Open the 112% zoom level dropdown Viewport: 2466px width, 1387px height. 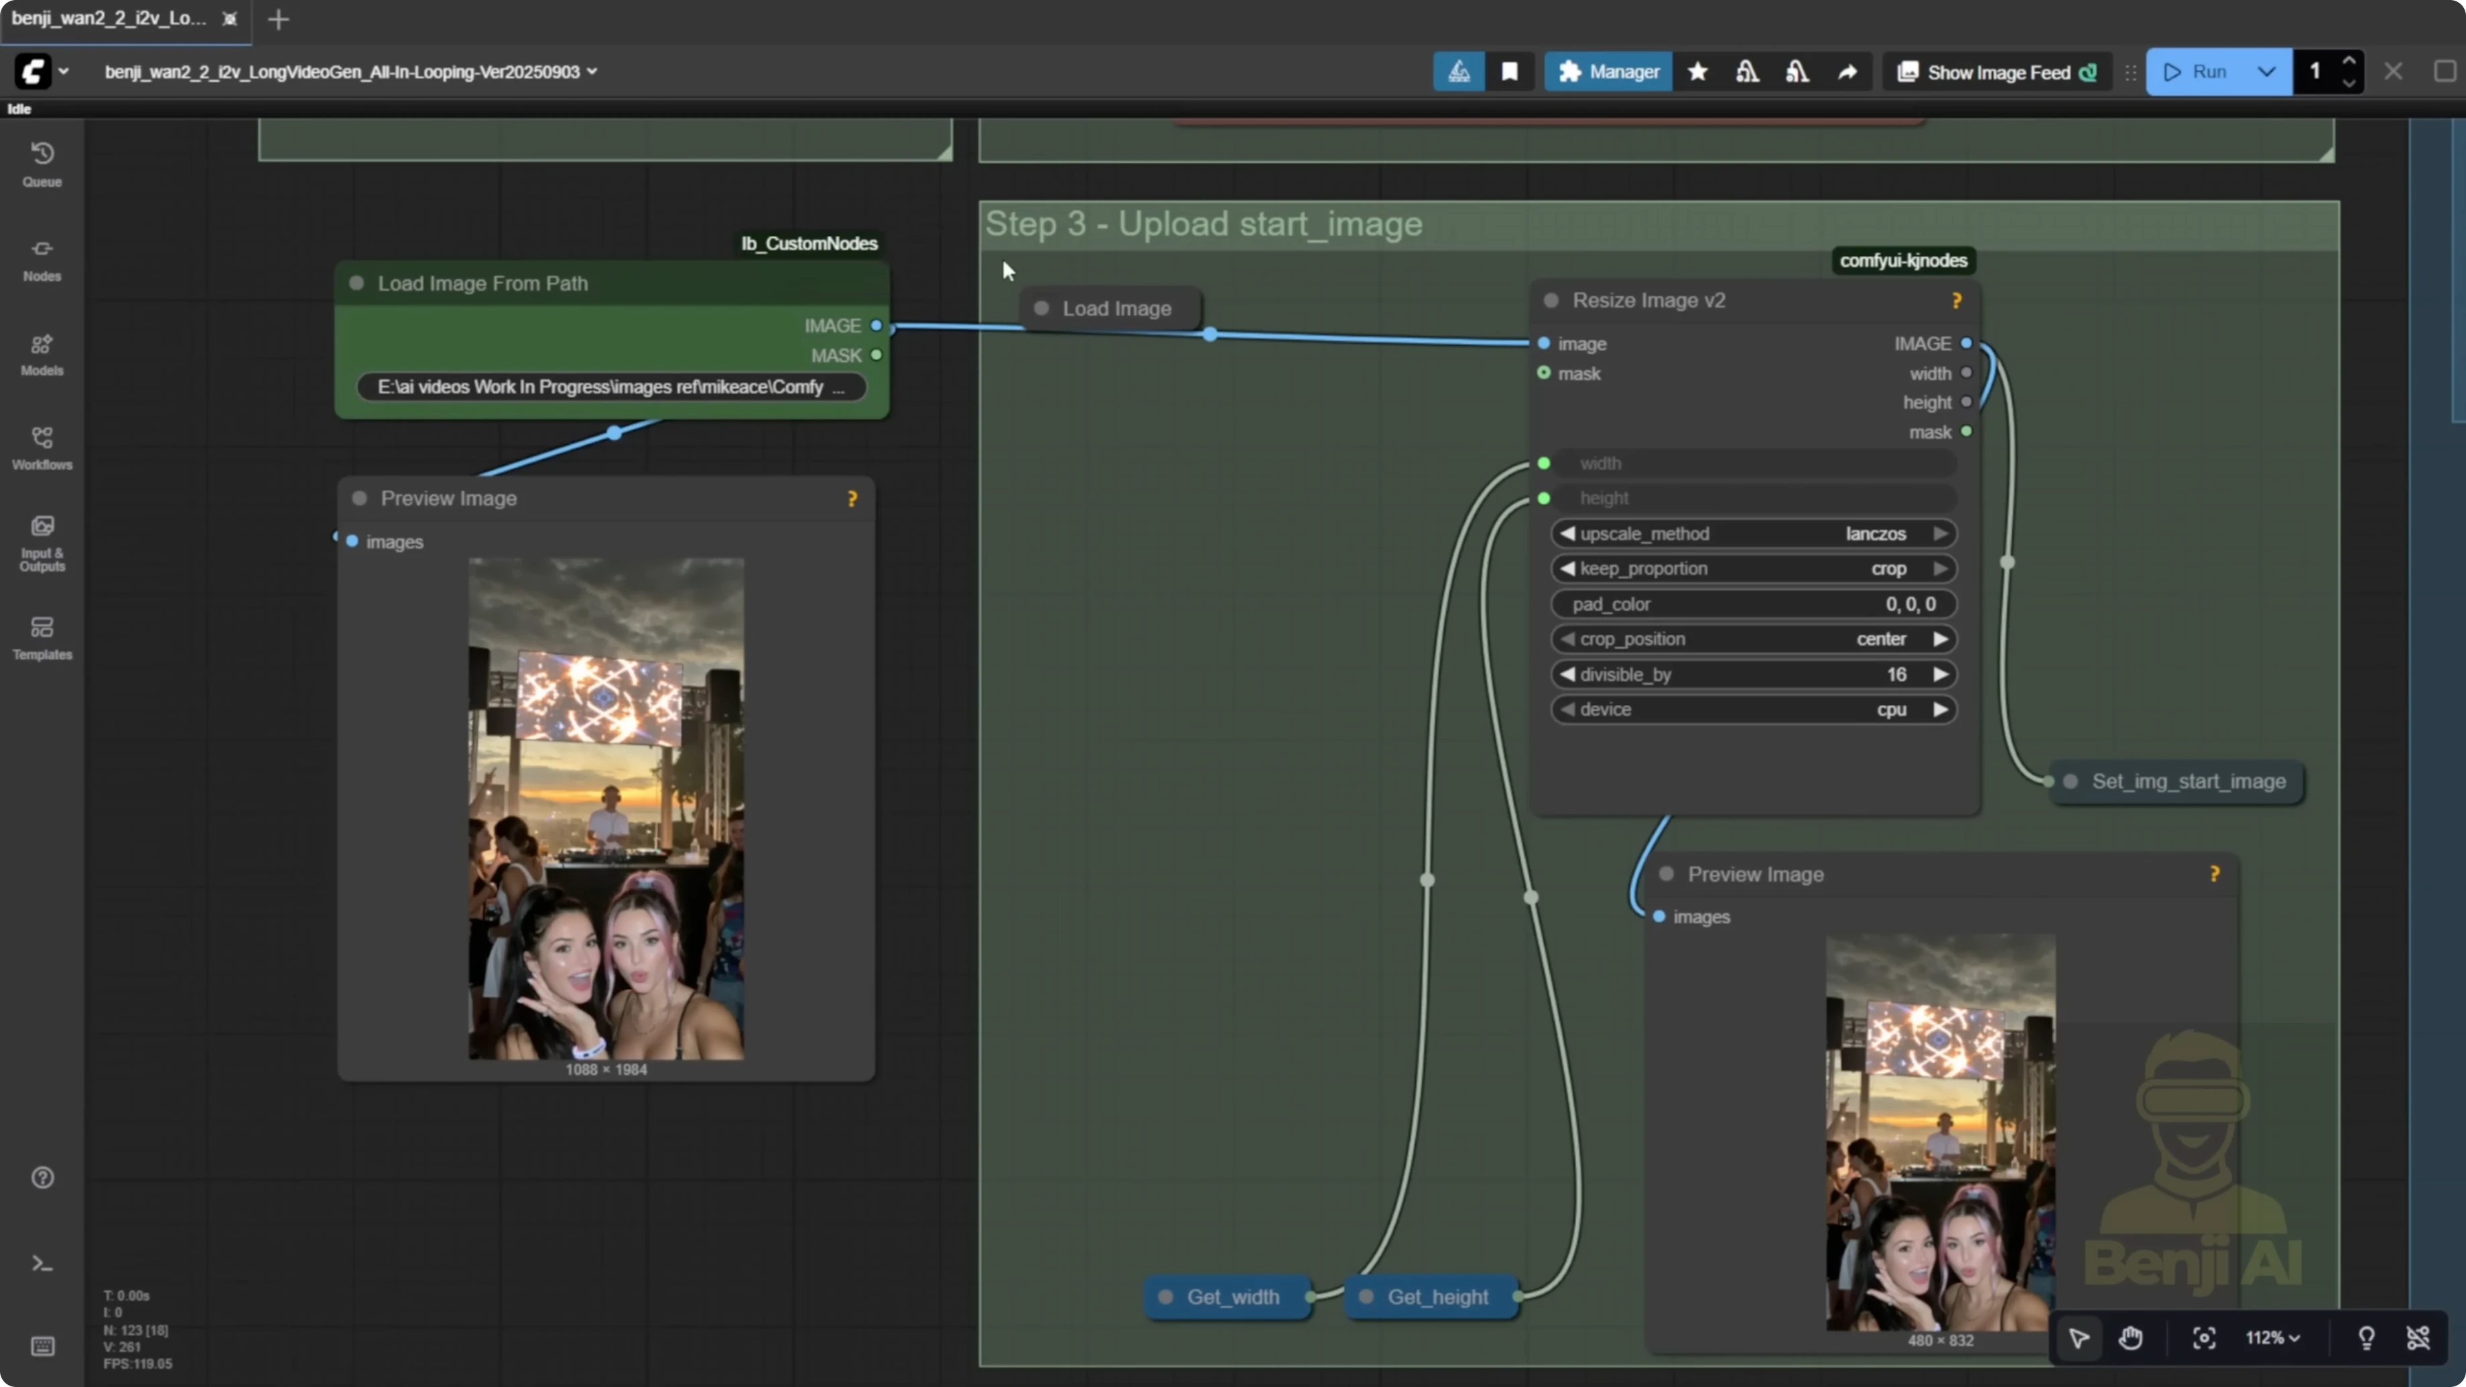point(2272,1337)
